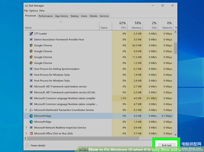Click the scroll up arrow of process list

coord(176,32)
